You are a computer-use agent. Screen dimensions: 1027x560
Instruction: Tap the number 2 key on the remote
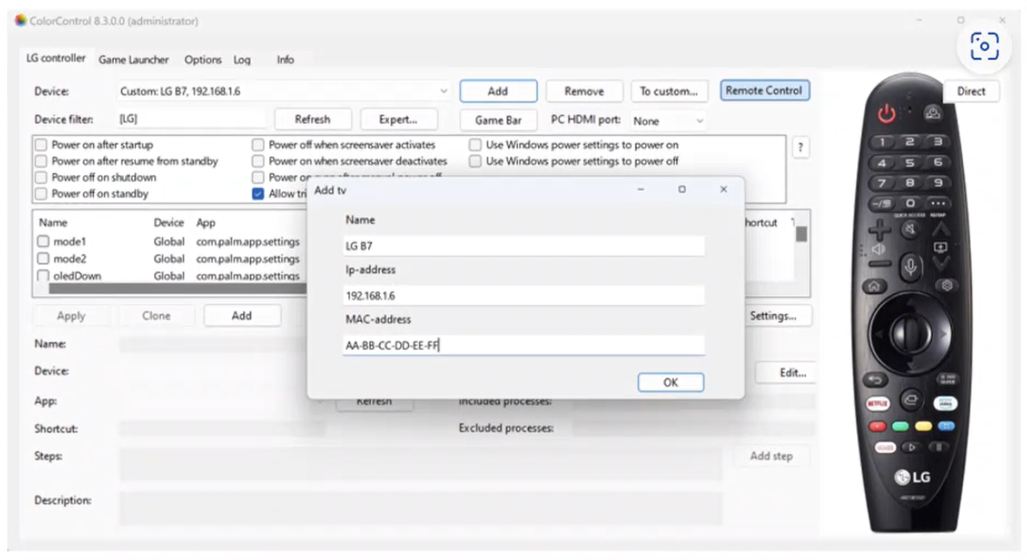tap(910, 142)
